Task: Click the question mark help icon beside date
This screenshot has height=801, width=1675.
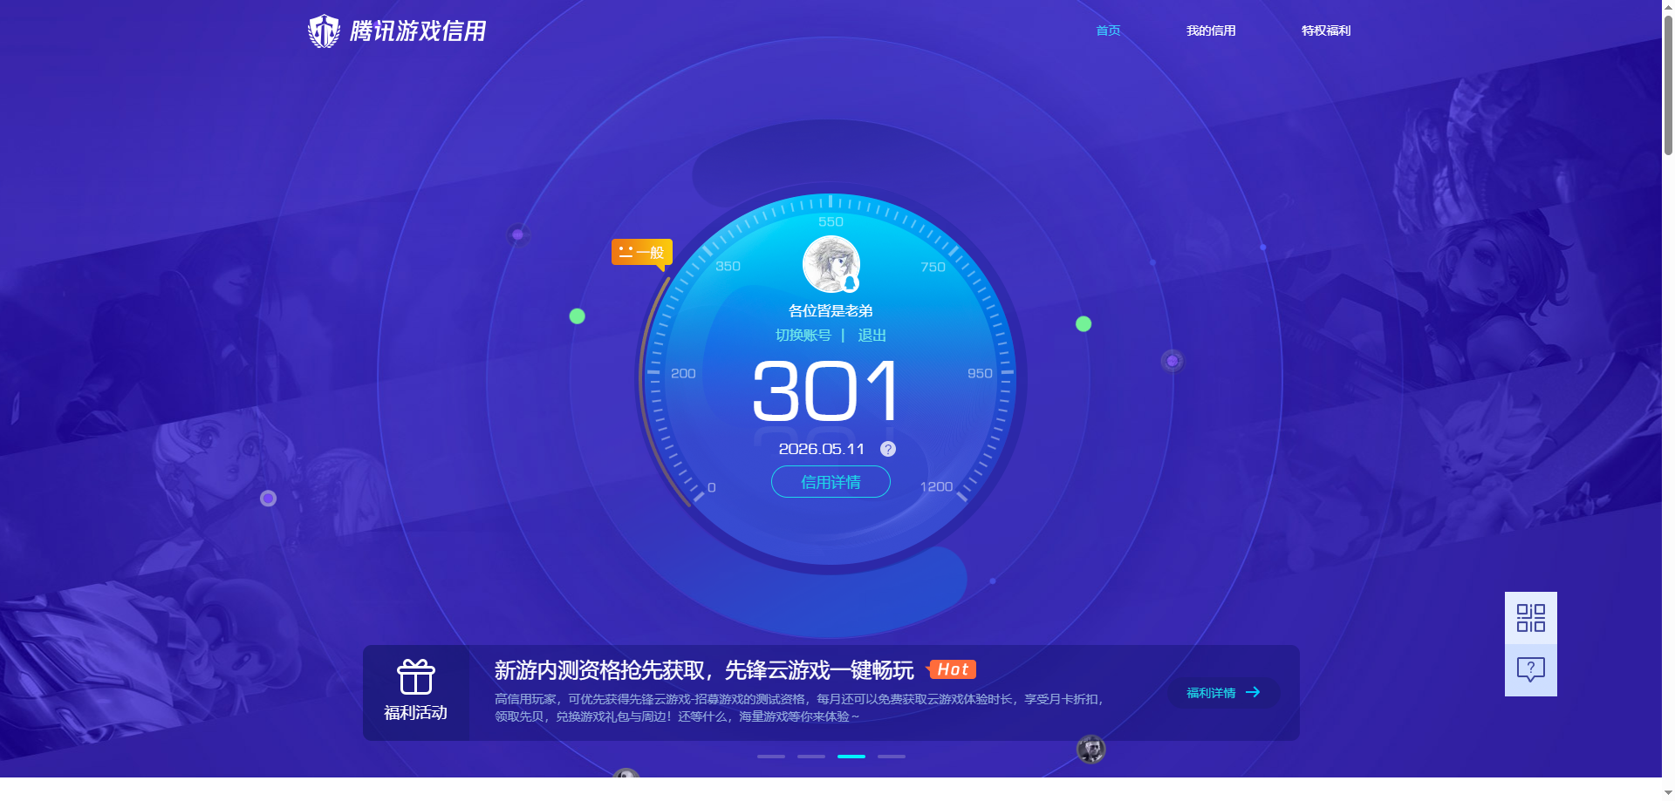Action: pyautogui.click(x=888, y=449)
